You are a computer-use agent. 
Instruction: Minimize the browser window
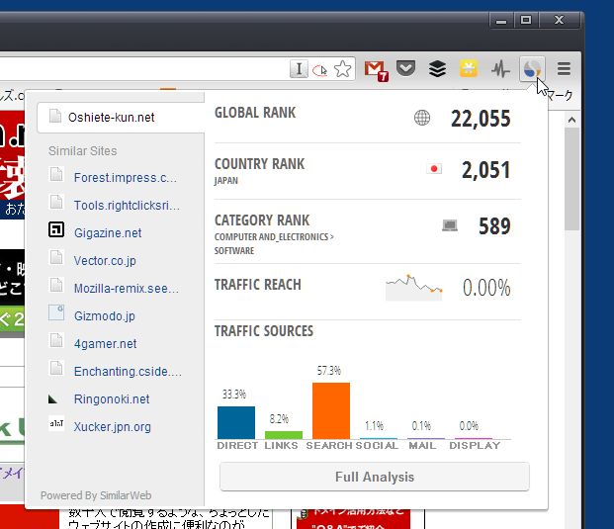click(x=501, y=20)
